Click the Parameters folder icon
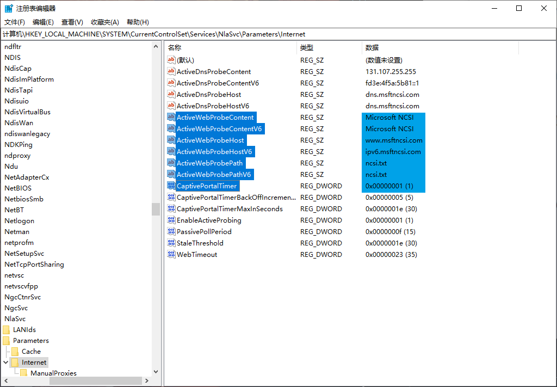557x387 pixels. coord(7,340)
